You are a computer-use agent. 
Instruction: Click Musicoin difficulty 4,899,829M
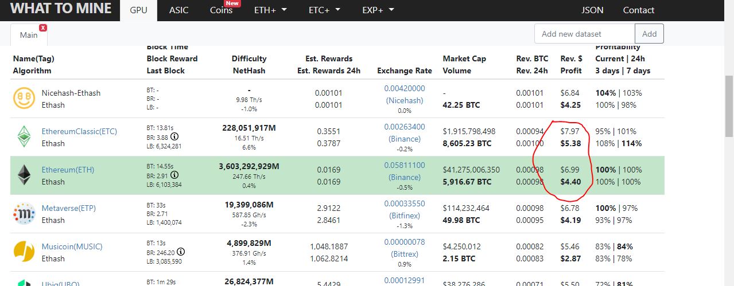click(249, 243)
